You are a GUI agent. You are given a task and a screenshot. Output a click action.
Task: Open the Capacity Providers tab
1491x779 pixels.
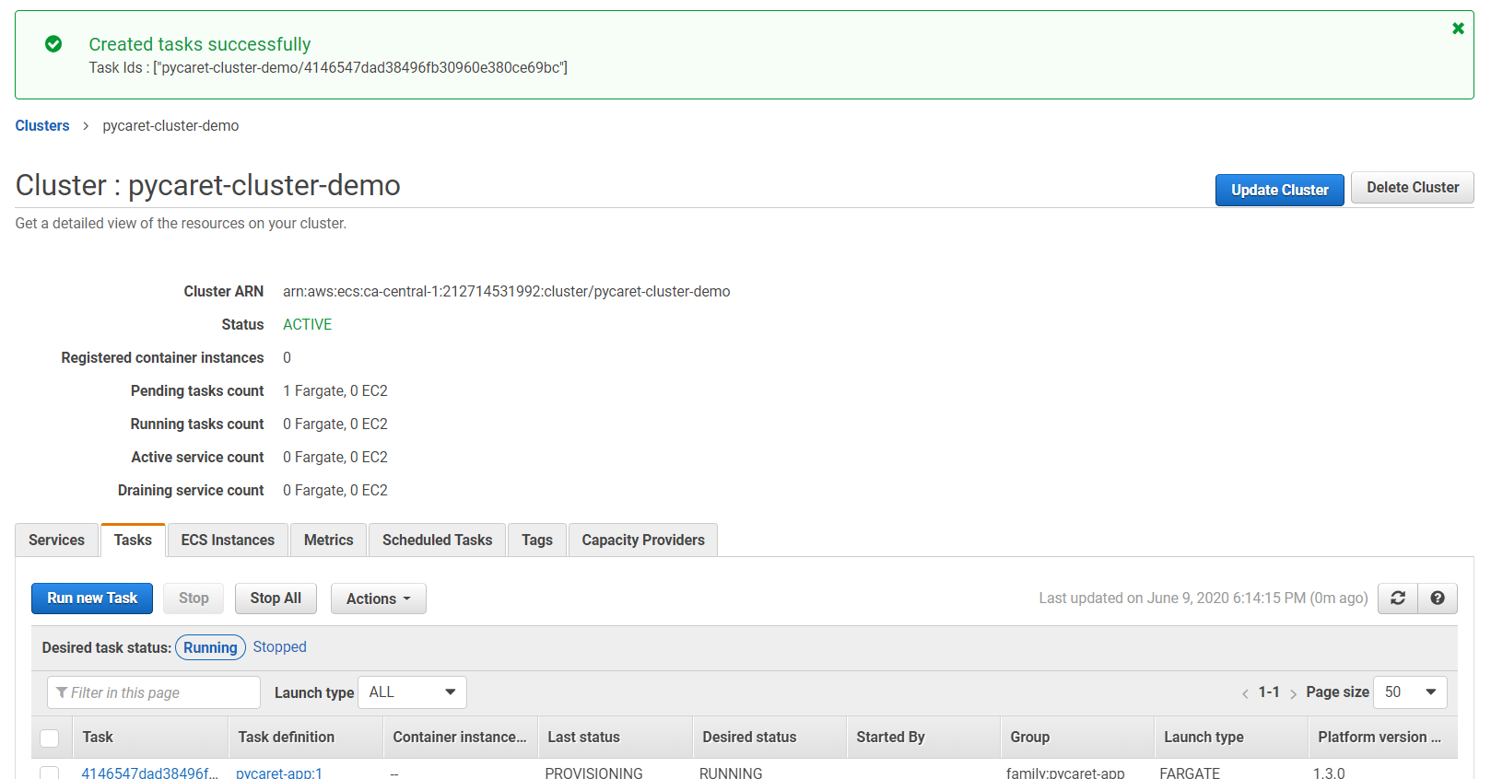[x=642, y=541]
